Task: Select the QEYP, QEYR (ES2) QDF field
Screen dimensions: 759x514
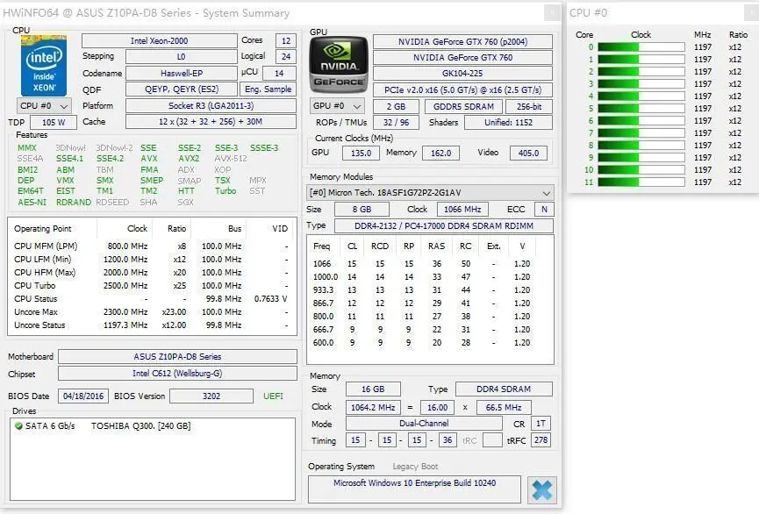Action: coord(182,89)
